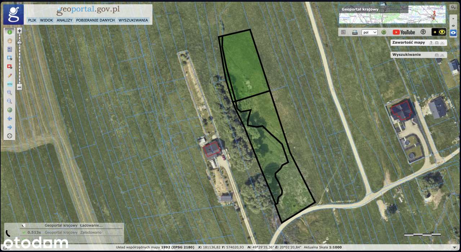This screenshot has width=461, height=252.
Task: Open the attribute table list tool
Action: (10, 49)
